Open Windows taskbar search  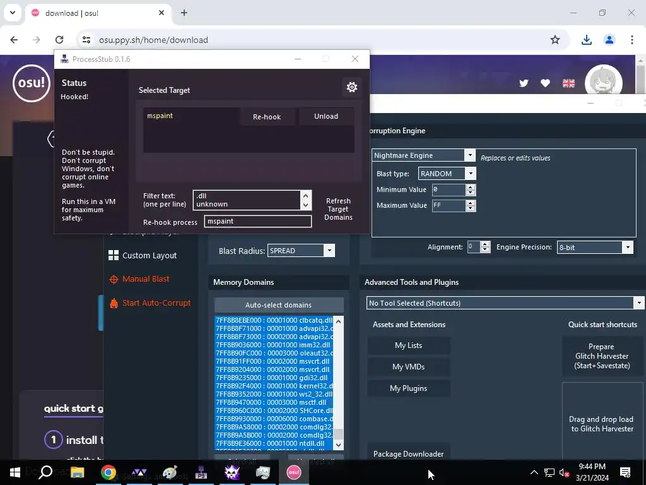[x=45, y=472]
